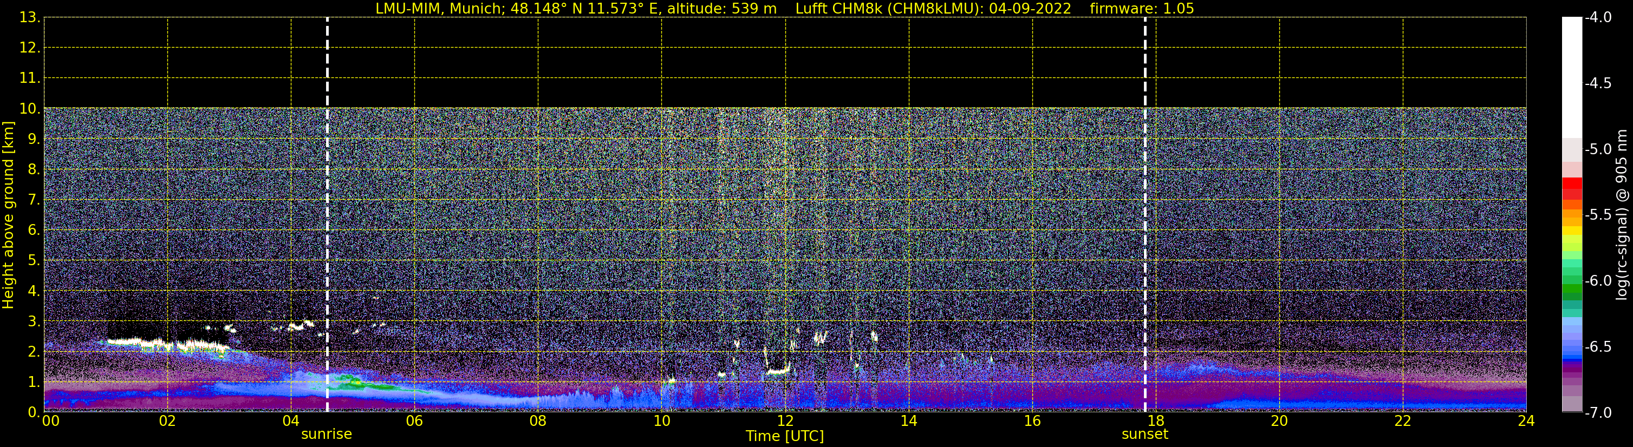This screenshot has width=1633, height=447.
Task: Click the time tick label 22
Action: 1403,421
